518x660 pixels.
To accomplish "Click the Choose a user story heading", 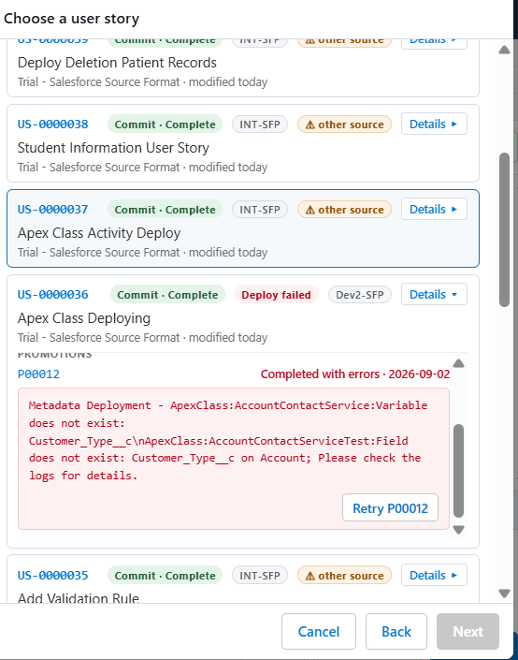I will [x=71, y=19].
